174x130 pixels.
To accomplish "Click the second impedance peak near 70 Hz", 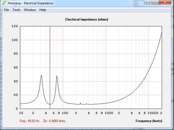I will (57, 76).
